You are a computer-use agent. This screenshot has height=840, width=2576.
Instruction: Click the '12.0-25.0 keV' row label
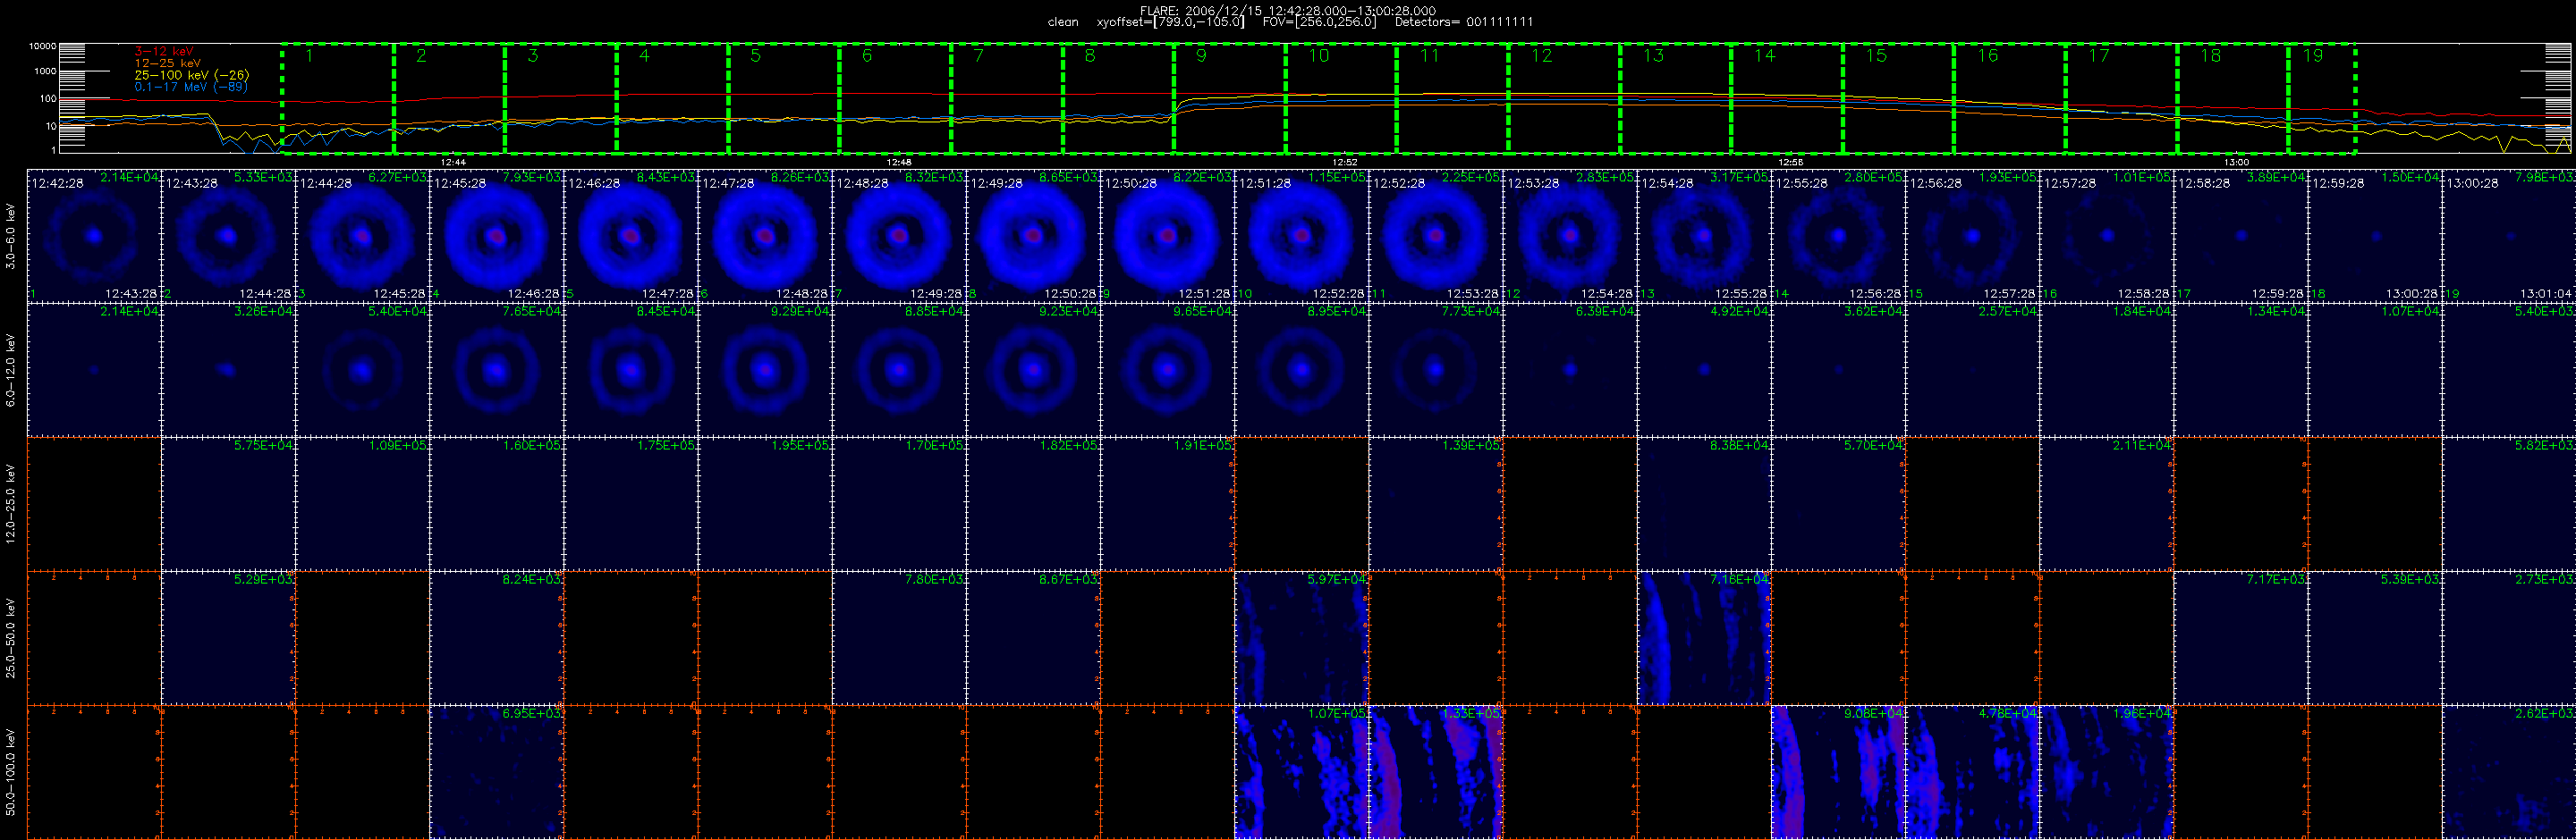click(11, 503)
